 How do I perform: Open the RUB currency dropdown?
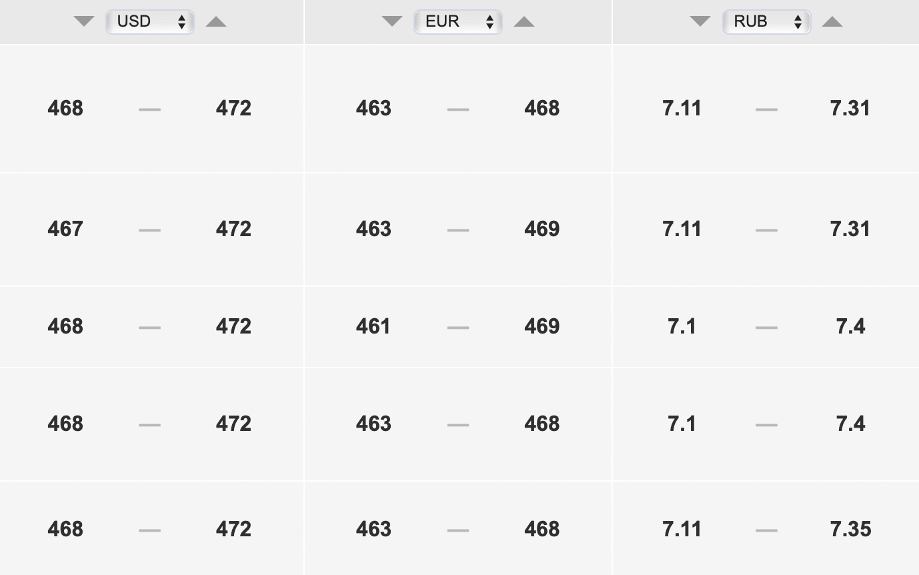coord(766,21)
